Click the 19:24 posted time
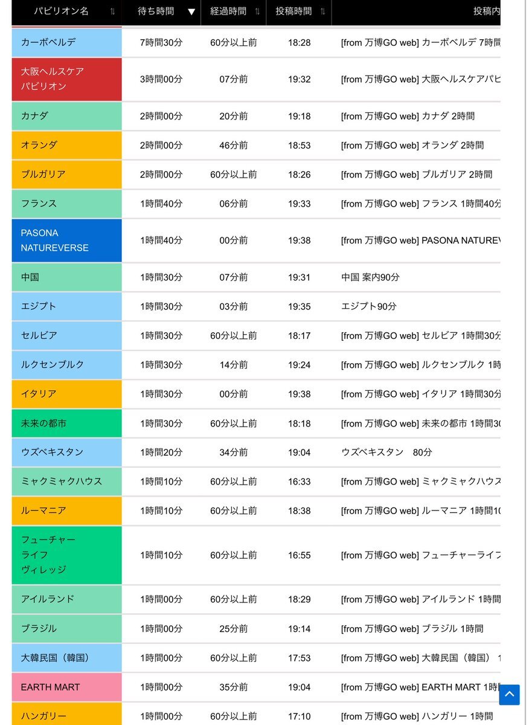 [300, 365]
